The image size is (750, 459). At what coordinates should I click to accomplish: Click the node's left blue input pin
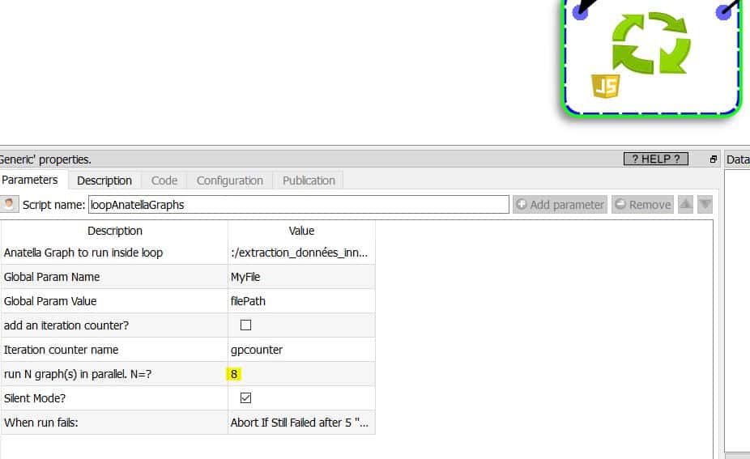pos(580,11)
